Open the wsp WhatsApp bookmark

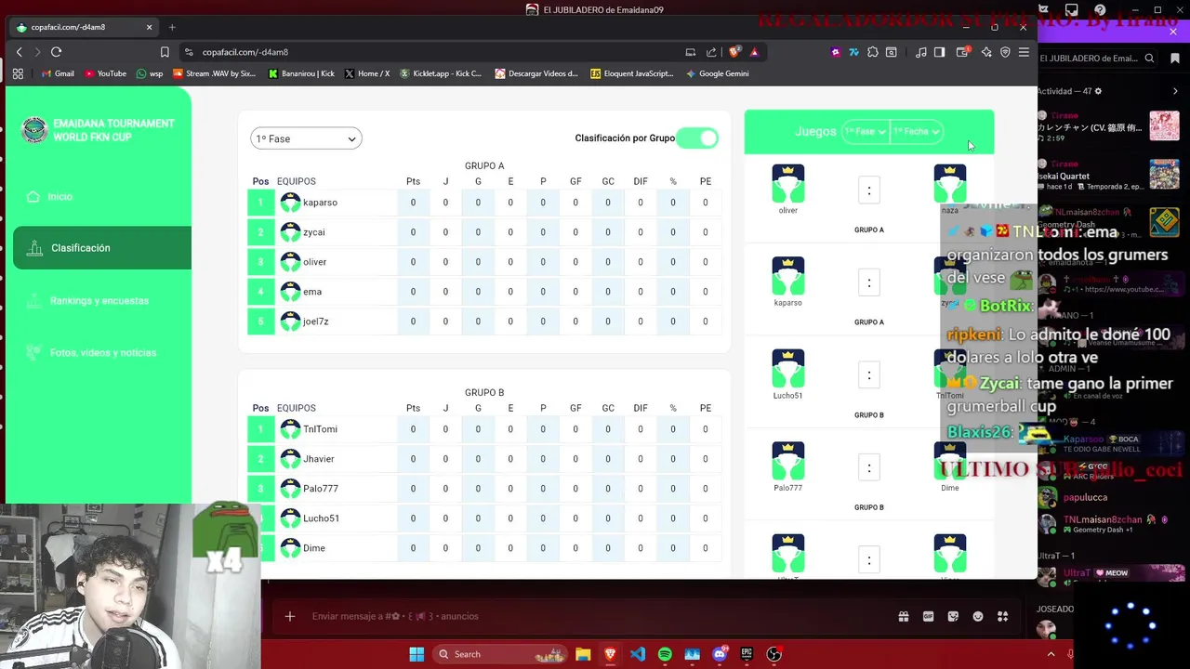(x=150, y=73)
